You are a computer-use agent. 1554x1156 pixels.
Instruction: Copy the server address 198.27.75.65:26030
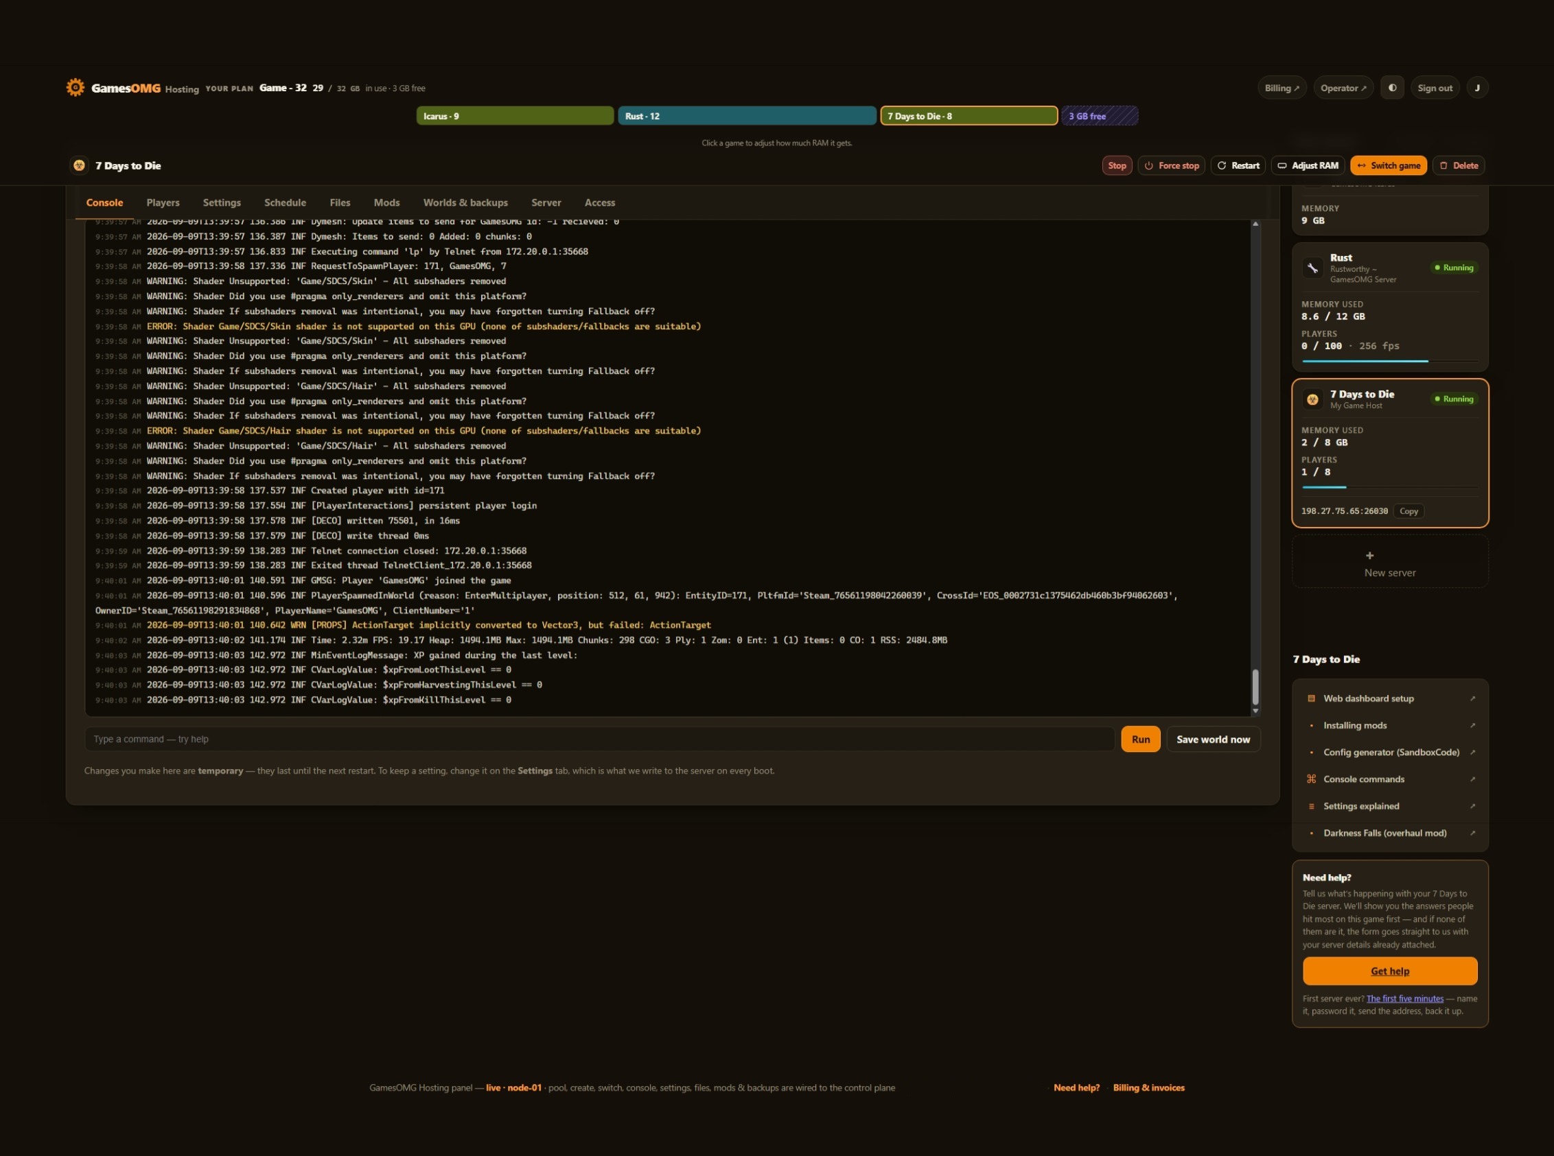point(1408,511)
